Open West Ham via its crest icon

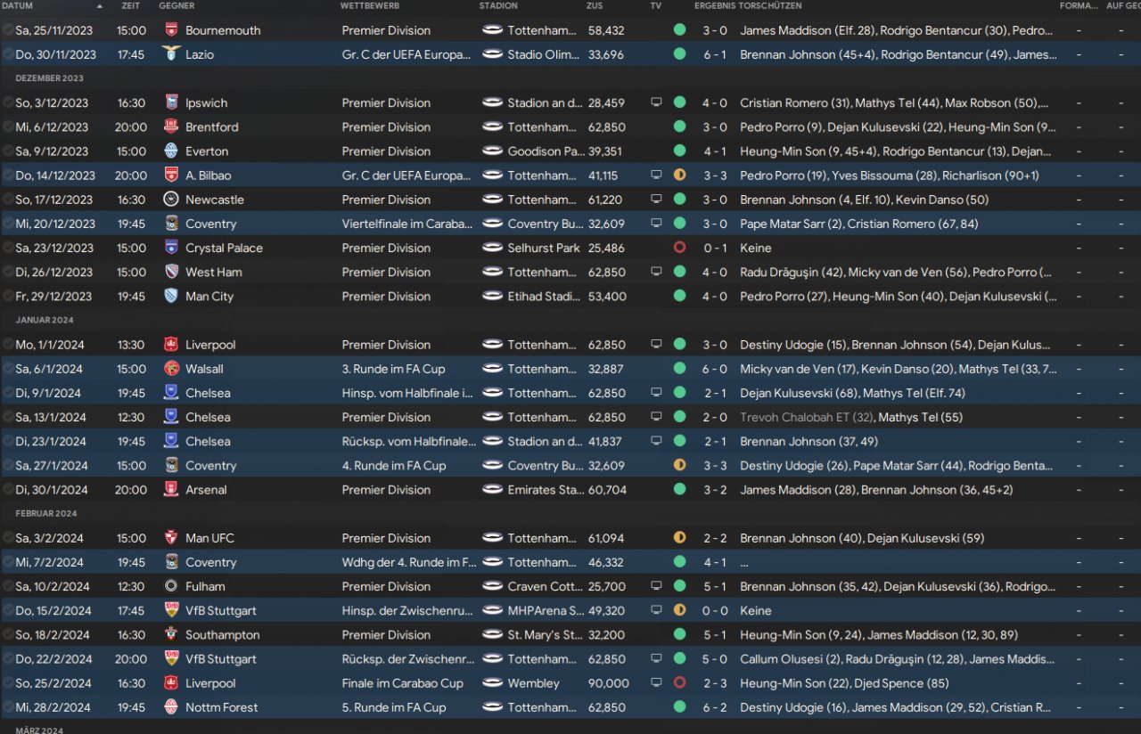171,272
